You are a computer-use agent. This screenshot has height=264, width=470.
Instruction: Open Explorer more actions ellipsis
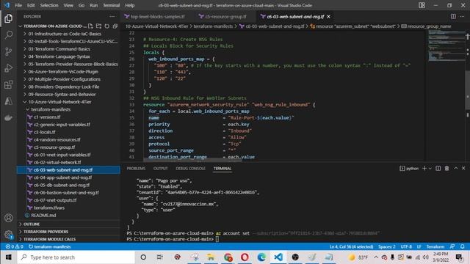(112, 16)
